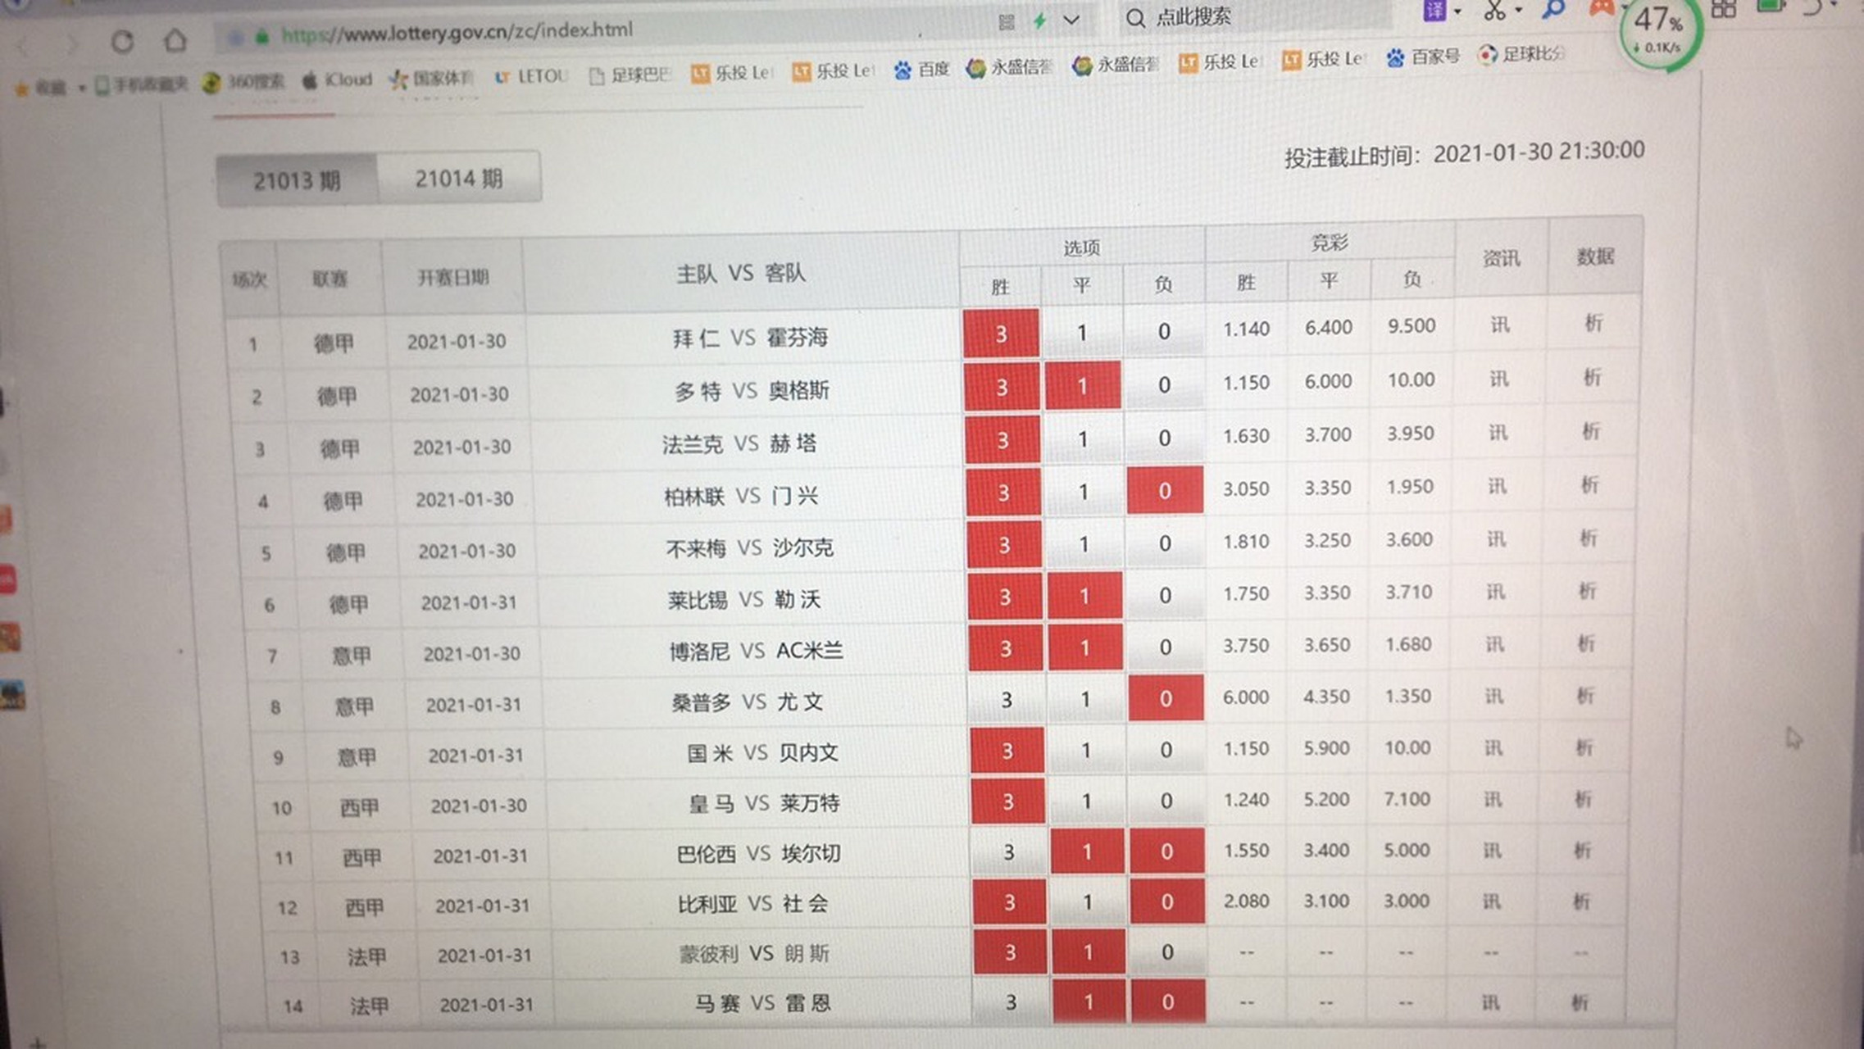Toggle 平 (1) for 拜仁 VS 霍芬海
This screenshot has height=1049, width=1864.
[x=1082, y=333]
